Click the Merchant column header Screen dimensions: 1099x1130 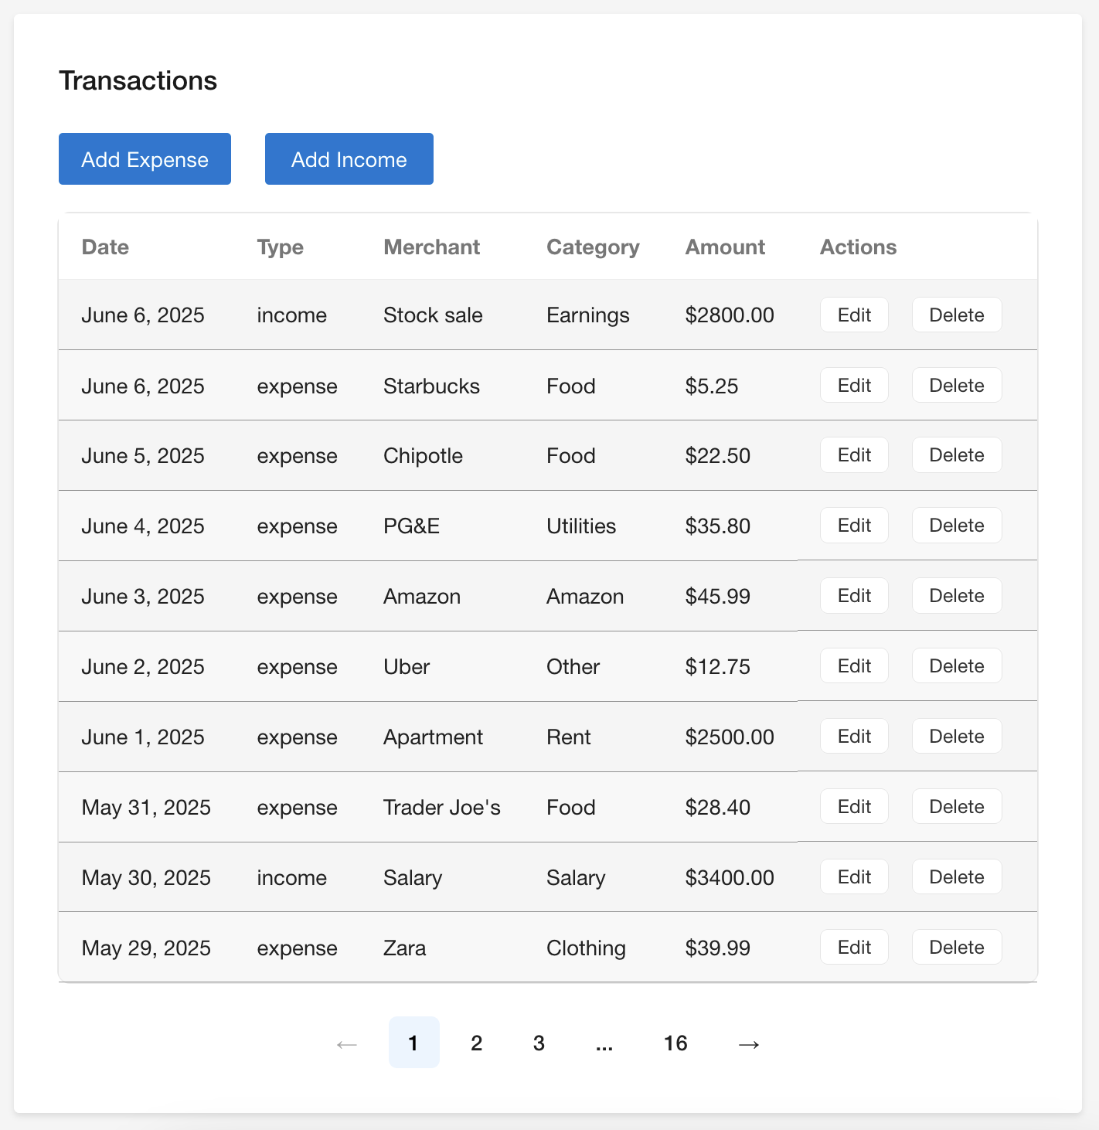pyautogui.click(x=431, y=247)
